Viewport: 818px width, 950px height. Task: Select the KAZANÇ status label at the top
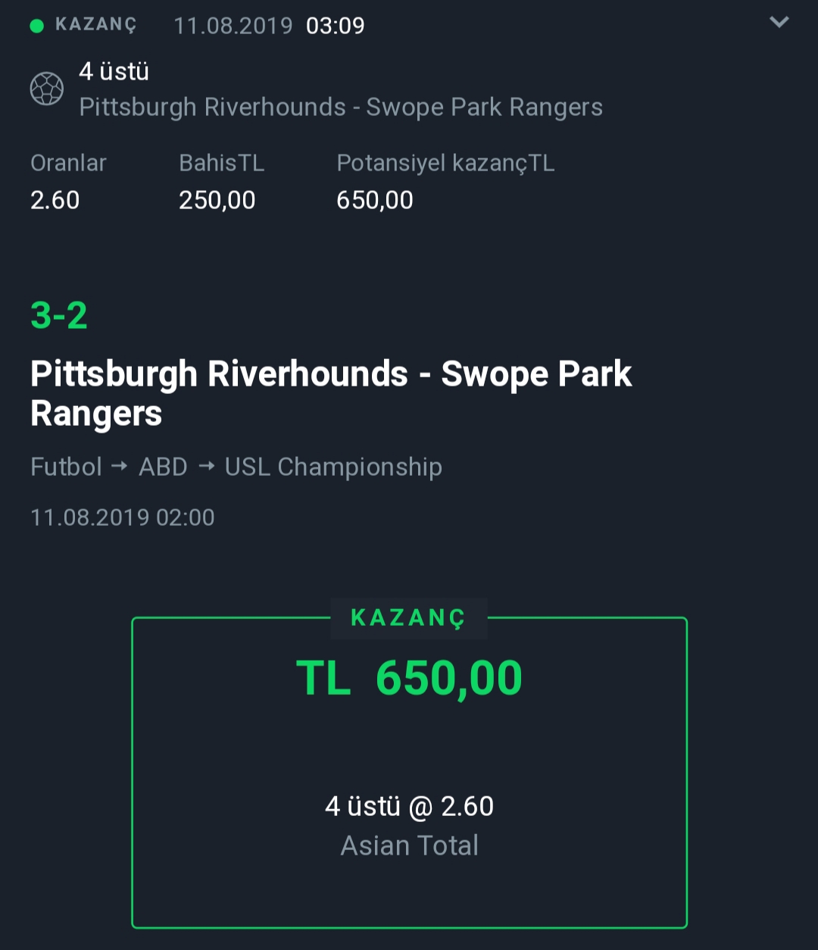[95, 26]
